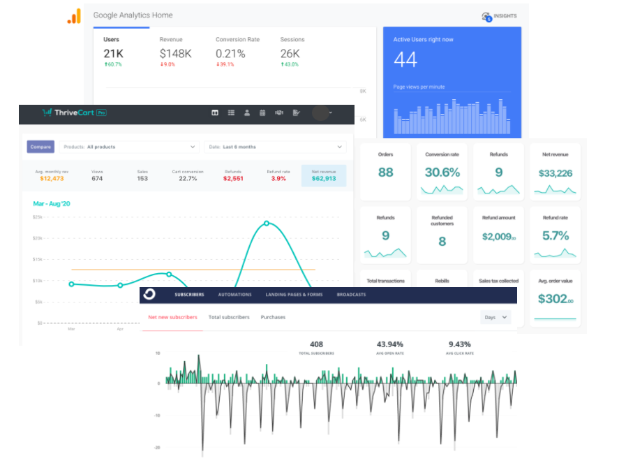Select the Net revenue $62,913 stat box
This screenshot has width=619, height=461.
pyautogui.click(x=324, y=175)
